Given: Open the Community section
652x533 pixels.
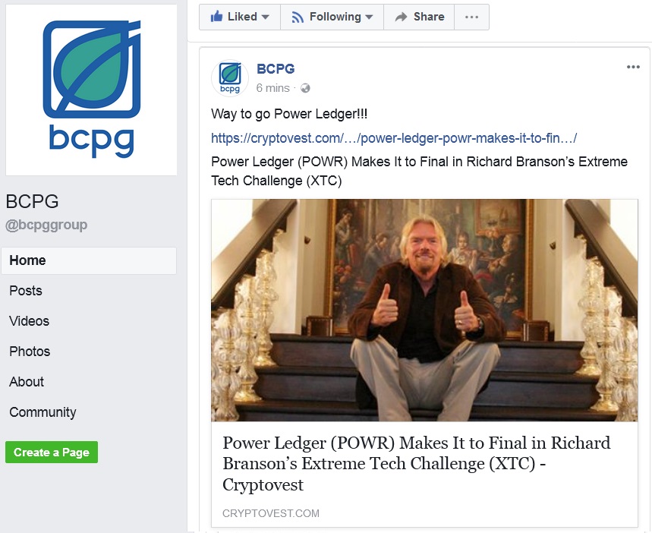Looking at the screenshot, I should [x=43, y=412].
